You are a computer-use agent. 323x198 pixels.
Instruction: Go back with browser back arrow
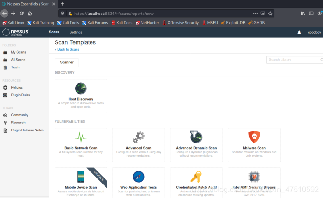(5, 14)
